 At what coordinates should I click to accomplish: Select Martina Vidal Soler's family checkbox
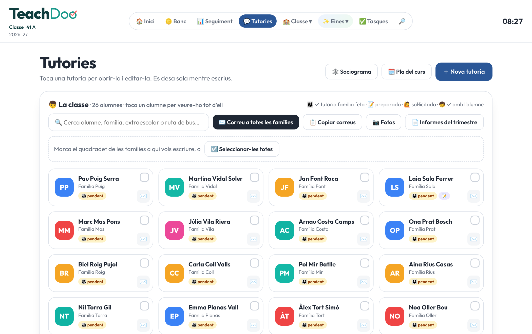[255, 177]
